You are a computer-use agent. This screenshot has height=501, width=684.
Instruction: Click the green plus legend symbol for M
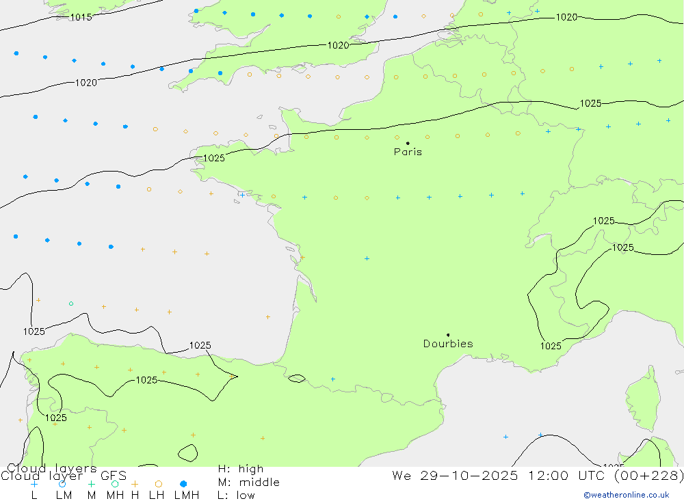(x=91, y=484)
